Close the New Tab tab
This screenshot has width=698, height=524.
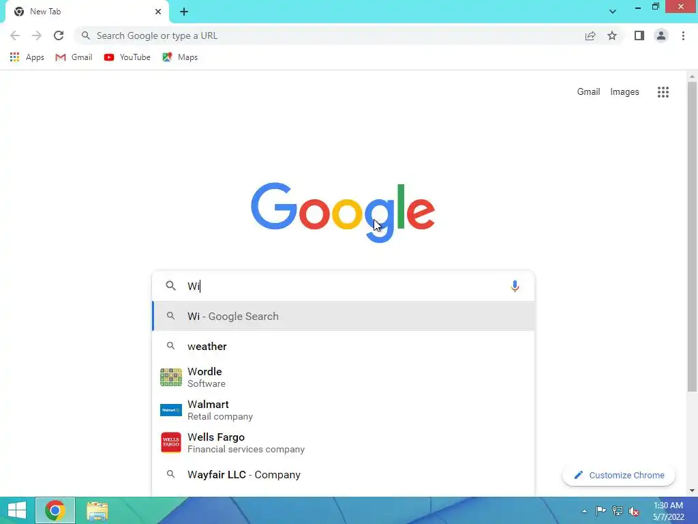click(158, 12)
